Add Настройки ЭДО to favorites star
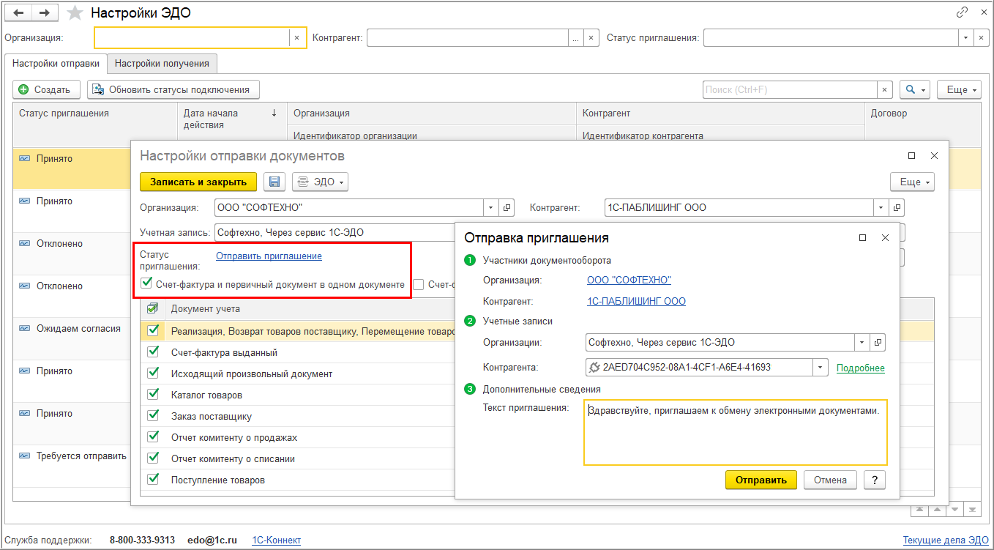Image resolution: width=994 pixels, height=550 pixels. pyautogui.click(x=75, y=13)
